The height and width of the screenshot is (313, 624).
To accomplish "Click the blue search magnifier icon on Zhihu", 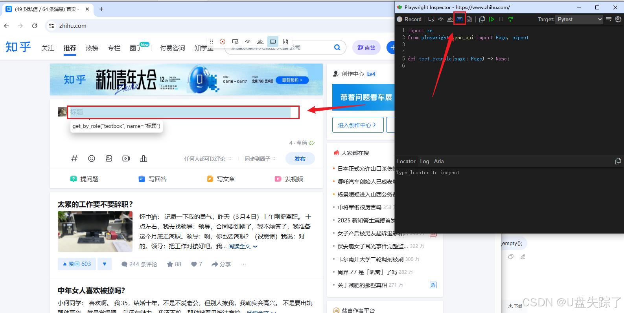I will click(x=337, y=47).
